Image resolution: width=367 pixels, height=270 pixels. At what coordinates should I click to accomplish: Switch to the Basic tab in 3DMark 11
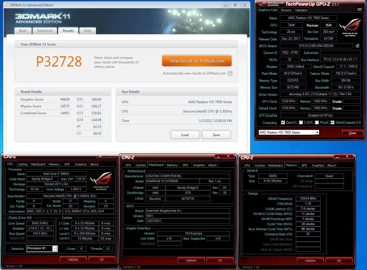tap(23, 31)
